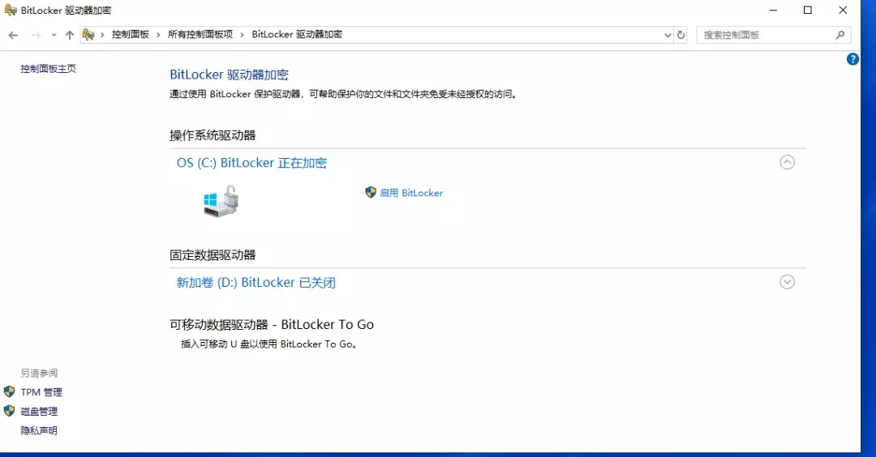
Task: Open TPM 管理 link
Action: coord(41,392)
